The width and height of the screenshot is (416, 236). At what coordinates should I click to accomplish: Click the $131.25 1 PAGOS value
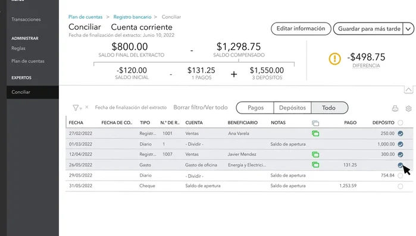click(x=201, y=70)
